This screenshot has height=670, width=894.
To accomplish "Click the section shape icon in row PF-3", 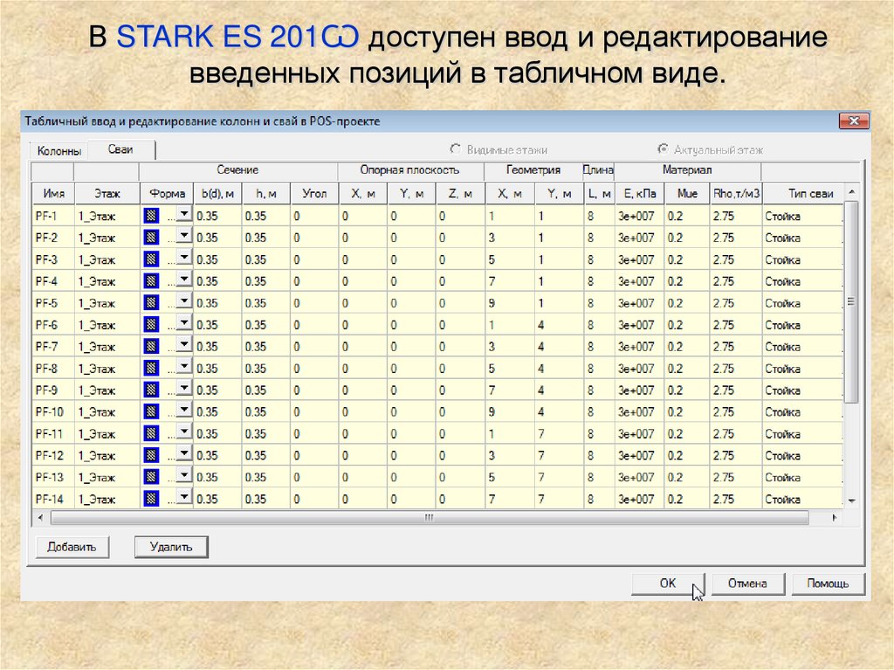I will [150, 259].
